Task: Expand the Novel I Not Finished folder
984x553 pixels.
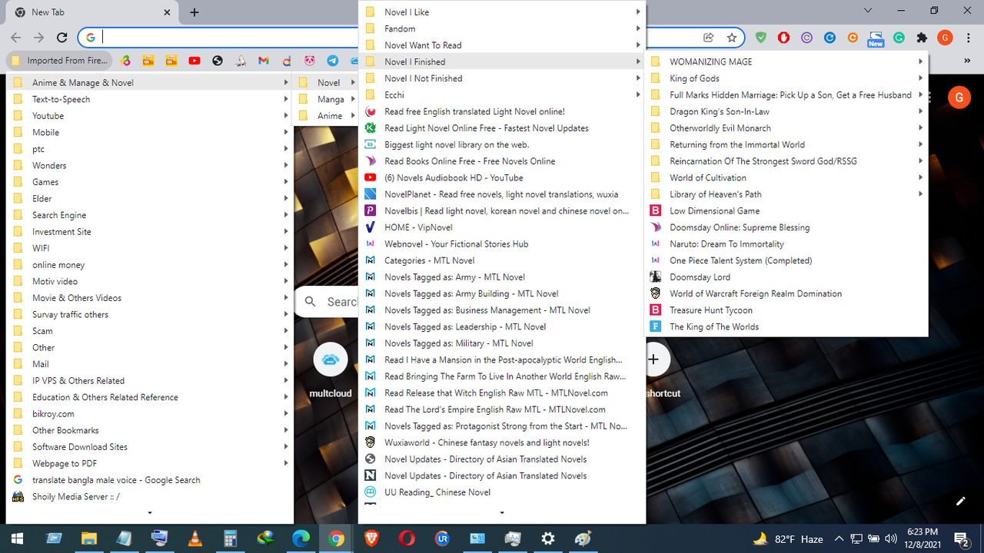Action: pyautogui.click(x=502, y=78)
